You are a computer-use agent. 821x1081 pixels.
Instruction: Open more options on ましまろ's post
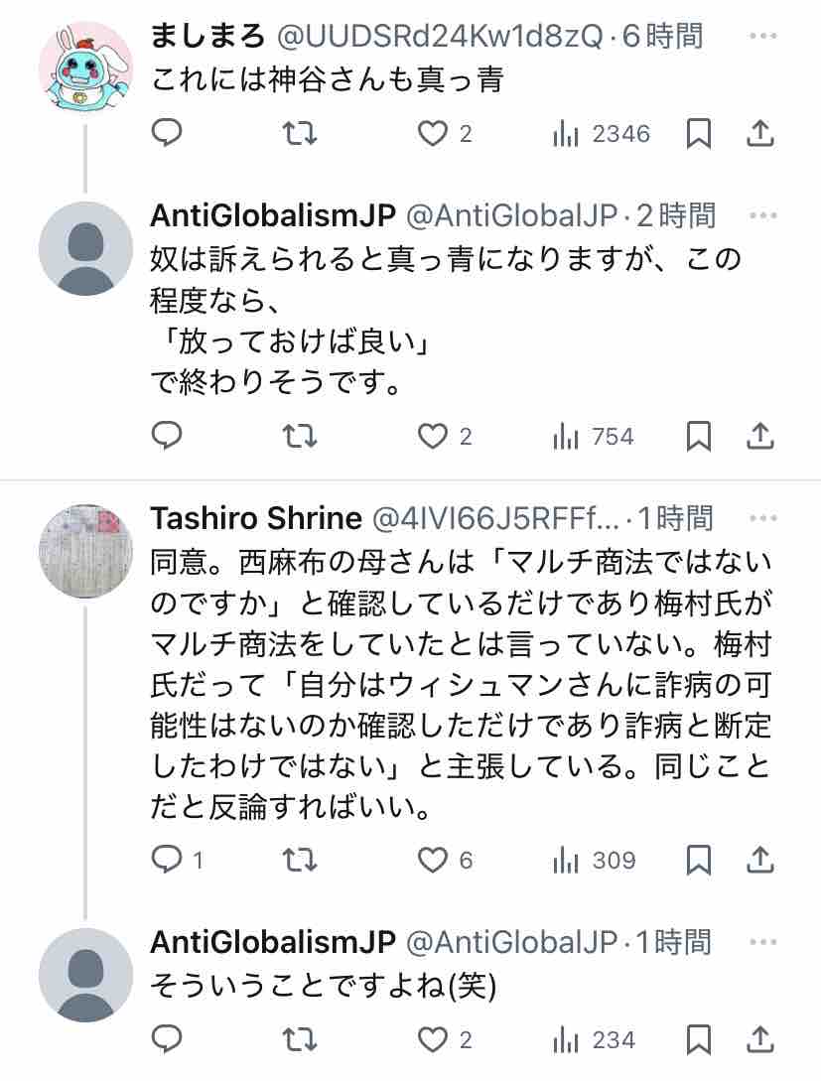763,37
